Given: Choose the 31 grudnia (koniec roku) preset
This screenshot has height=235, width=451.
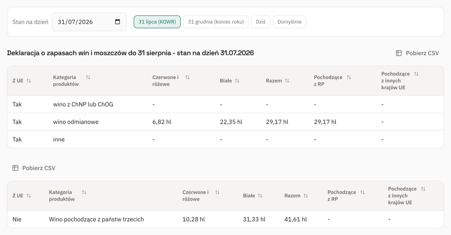Looking at the screenshot, I should (216, 22).
